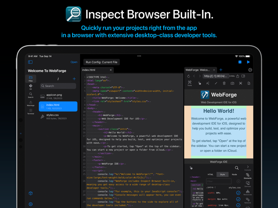The height and width of the screenshot is (208, 278).
Task: Open the Run Config: Current File selector
Action: (x=102, y=62)
